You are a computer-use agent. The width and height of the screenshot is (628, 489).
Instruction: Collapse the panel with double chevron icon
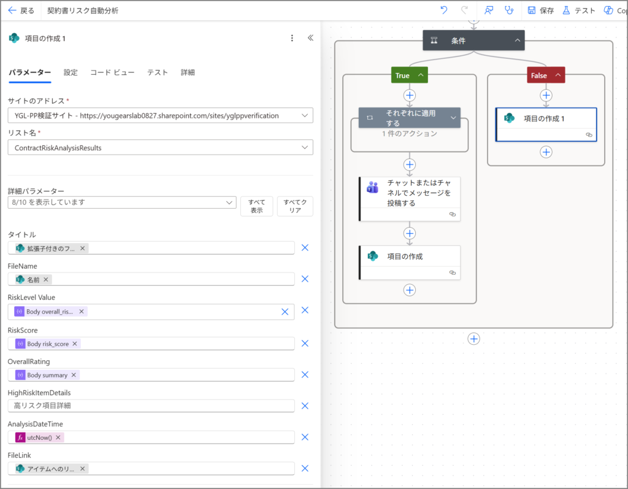[x=310, y=38]
